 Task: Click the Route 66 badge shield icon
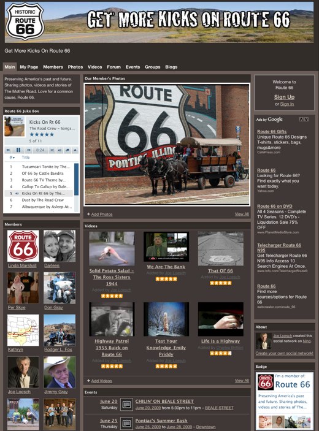click(x=266, y=382)
